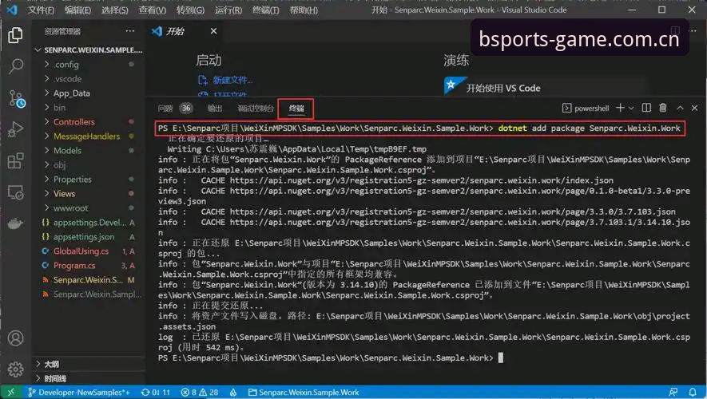
Task: Open the 查看(V) menu
Action: point(152,10)
